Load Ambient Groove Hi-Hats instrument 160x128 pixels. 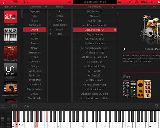pyautogui.click(x=95, y=98)
